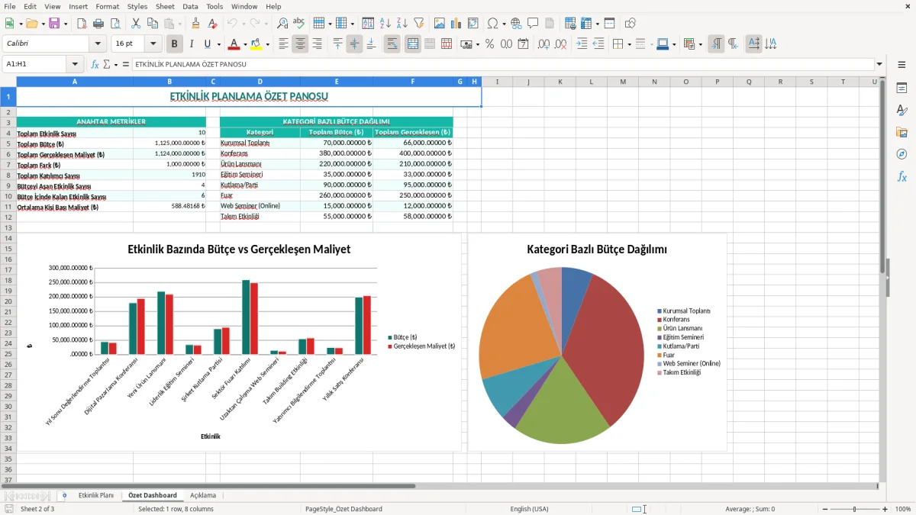Adjust the status bar zoom slider

coord(854,509)
